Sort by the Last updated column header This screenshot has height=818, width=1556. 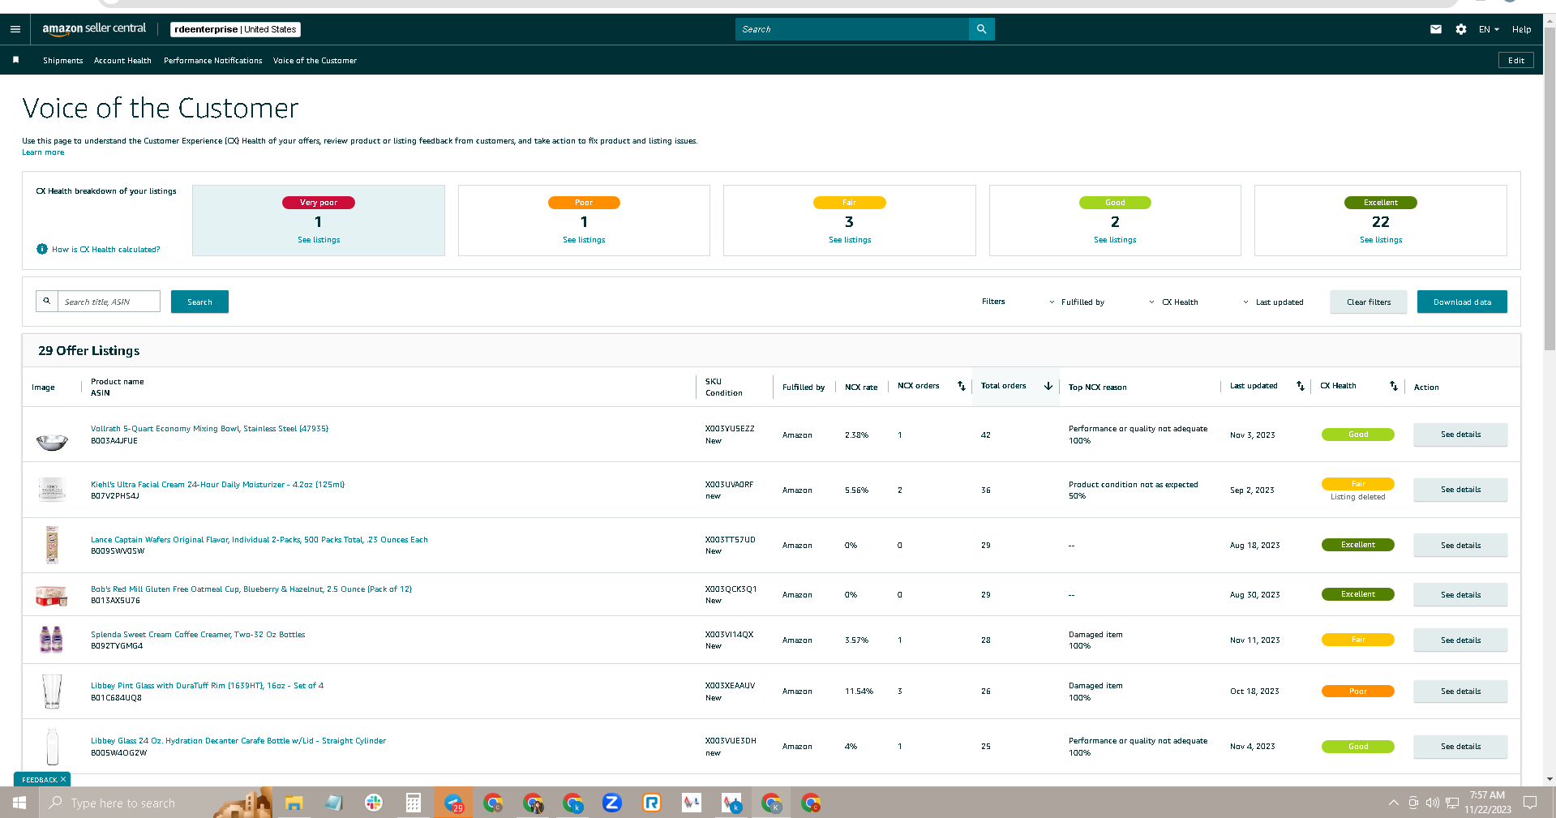pyautogui.click(x=1300, y=386)
